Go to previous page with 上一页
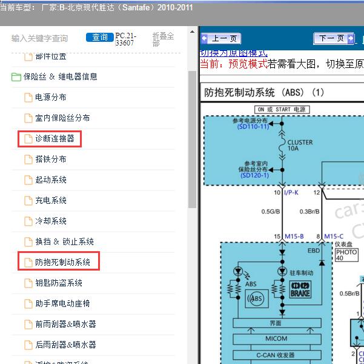Screen dimensions: 364x364 click(x=221, y=39)
